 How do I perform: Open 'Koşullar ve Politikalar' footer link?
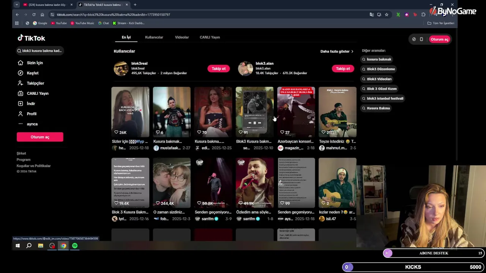click(x=33, y=166)
